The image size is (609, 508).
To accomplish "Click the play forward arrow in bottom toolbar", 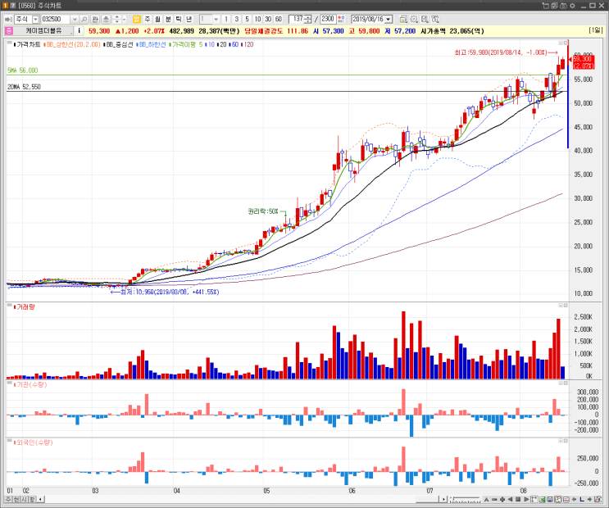I will click(x=526, y=500).
